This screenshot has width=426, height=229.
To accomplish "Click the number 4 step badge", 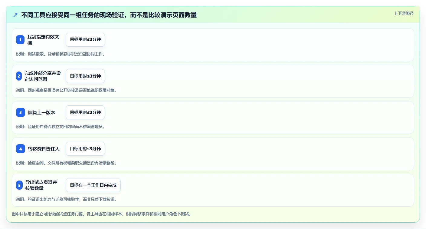I will tap(21, 149).
